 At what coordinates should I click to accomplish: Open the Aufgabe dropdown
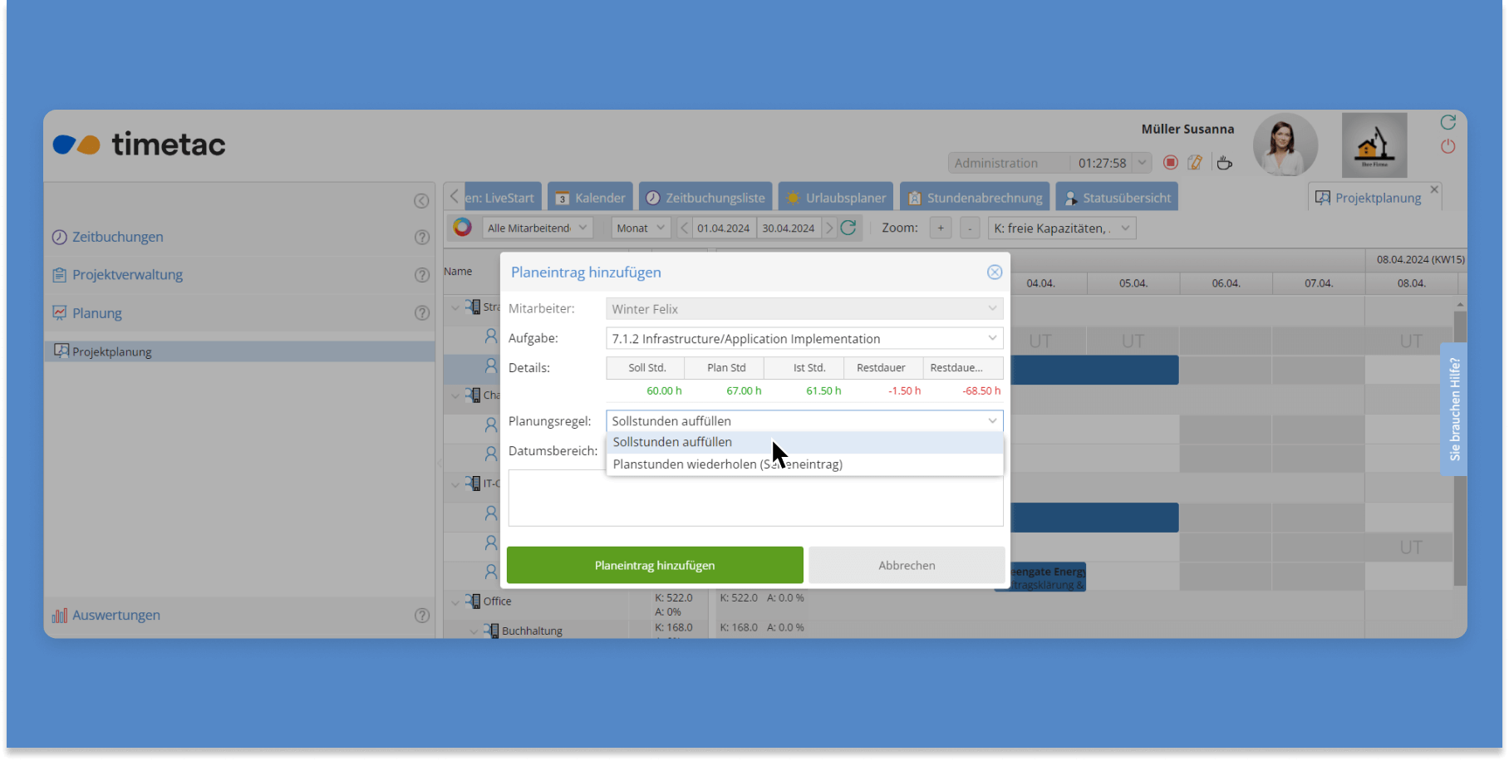[x=991, y=338]
